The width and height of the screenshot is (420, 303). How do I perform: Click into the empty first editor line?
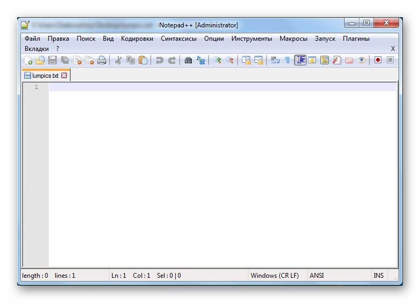pyautogui.click(x=222, y=87)
